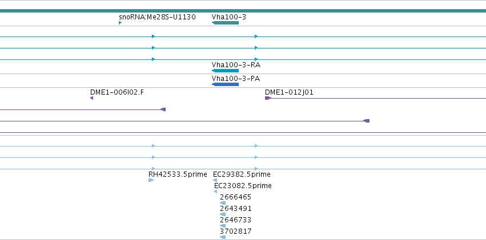
Task: Click the EC29382.5prime label
Action: 242,174
